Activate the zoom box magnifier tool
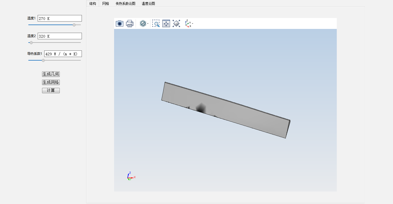393x204 pixels. (156, 24)
